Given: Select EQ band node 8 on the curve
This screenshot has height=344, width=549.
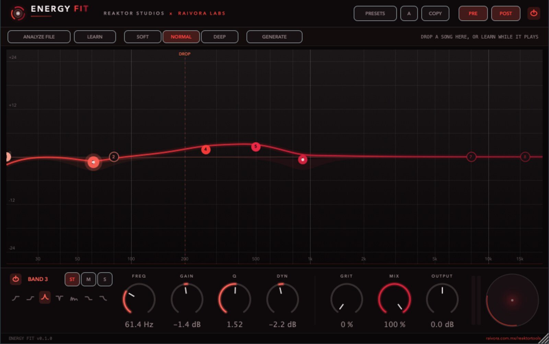Looking at the screenshot, I should 525,157.
